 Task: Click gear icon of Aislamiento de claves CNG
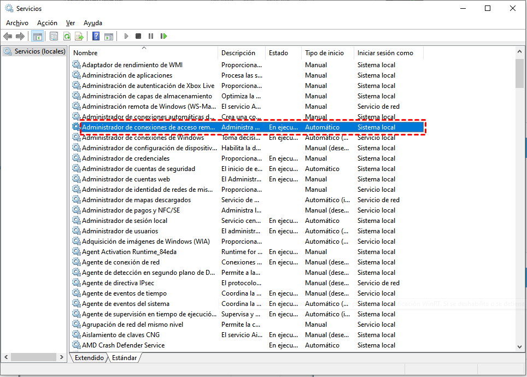pyautogui.click(x=77, y=334)
